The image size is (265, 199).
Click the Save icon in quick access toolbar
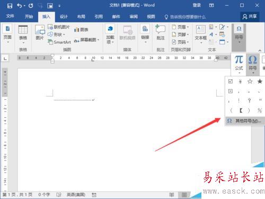point(10,6)
